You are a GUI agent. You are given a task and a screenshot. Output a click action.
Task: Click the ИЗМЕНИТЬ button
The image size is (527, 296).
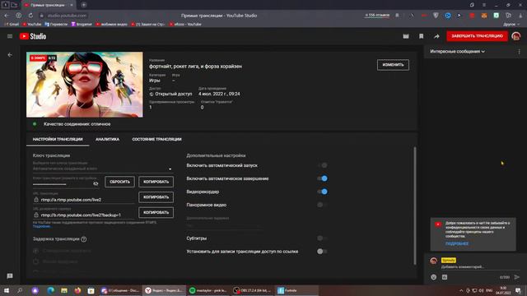393,65
